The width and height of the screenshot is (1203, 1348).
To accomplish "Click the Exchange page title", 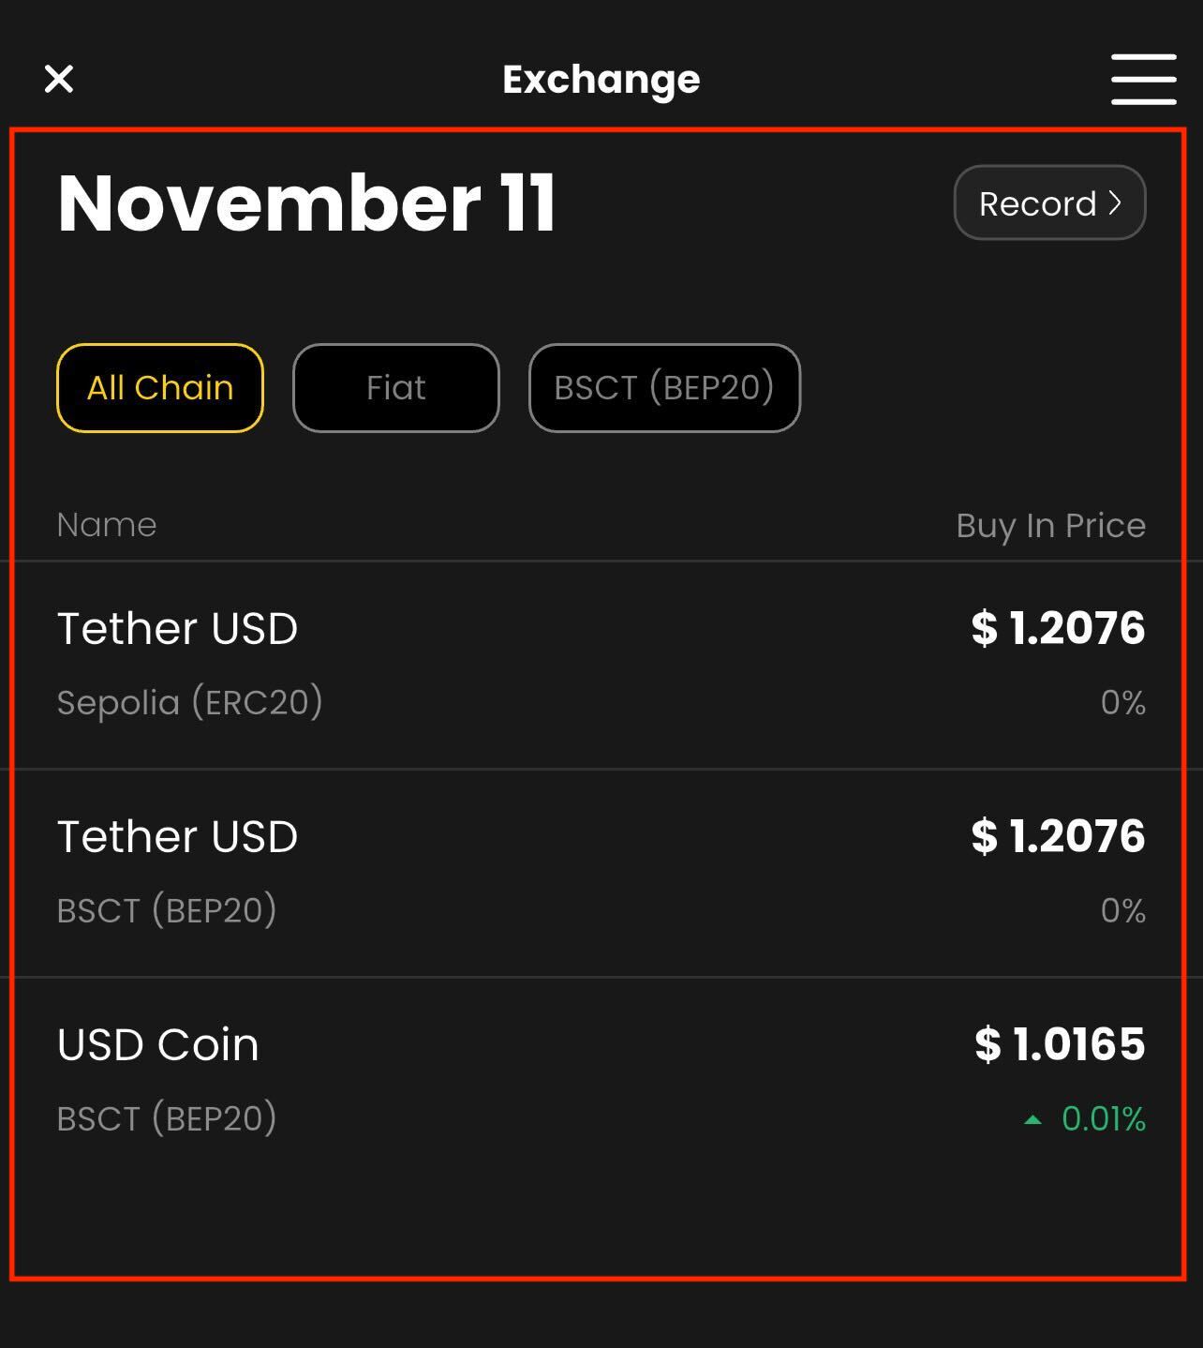I will coord(601,80).
